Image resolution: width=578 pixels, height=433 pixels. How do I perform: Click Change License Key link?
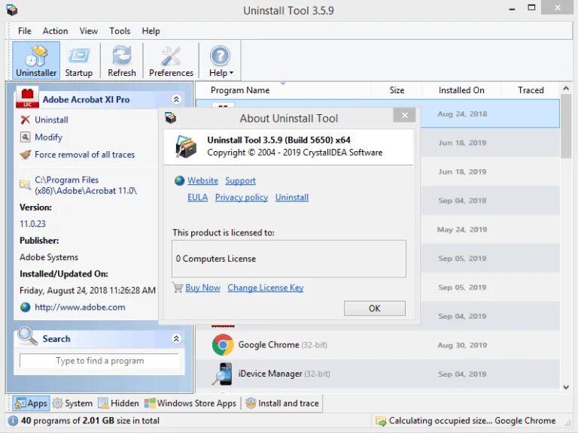[x=266, y=288]
